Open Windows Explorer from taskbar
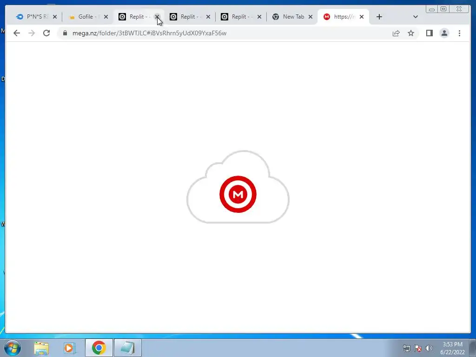 coord(41,348)
